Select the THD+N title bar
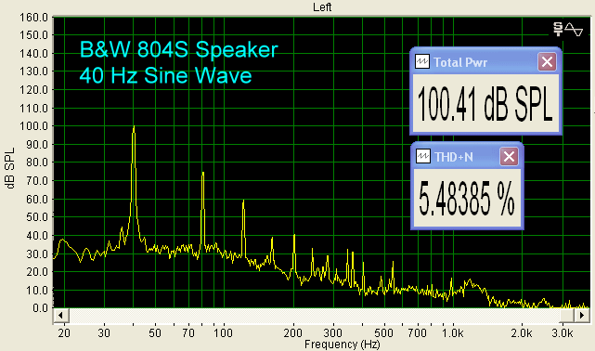Viewport: 595px width, 351px height. pos(467,156)
